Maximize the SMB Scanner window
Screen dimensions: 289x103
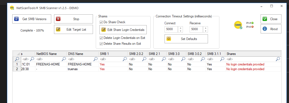pyautogui.click(x=271, y=6)
